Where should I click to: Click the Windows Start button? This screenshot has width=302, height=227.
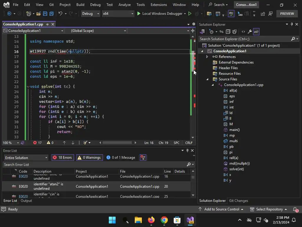click(112, 220)
